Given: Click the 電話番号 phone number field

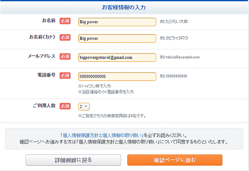Looking at the screenshot, I should coord(117,76).
